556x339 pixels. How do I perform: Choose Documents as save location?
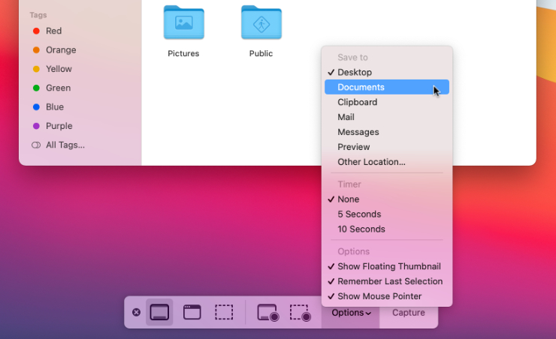[387, 87]
